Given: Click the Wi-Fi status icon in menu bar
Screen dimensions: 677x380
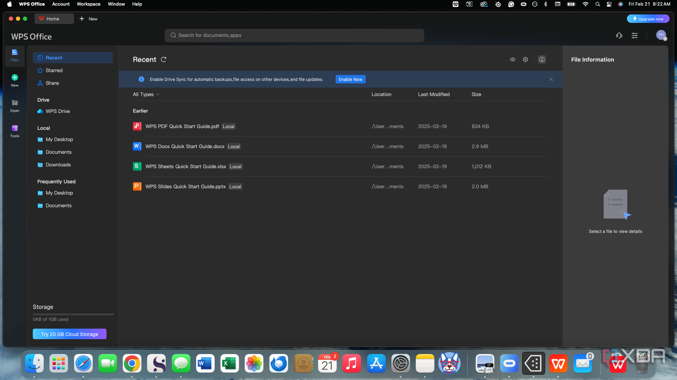Looking at the screenshot, I should point(585,4).
